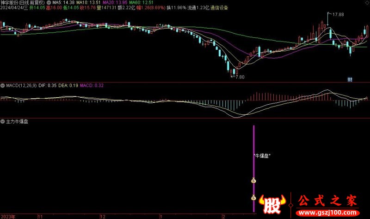Image resolution: width=370 pixels, height=219 pixels.
Task: Click the *牛爆盘* signal label
Action: (262, 156)
